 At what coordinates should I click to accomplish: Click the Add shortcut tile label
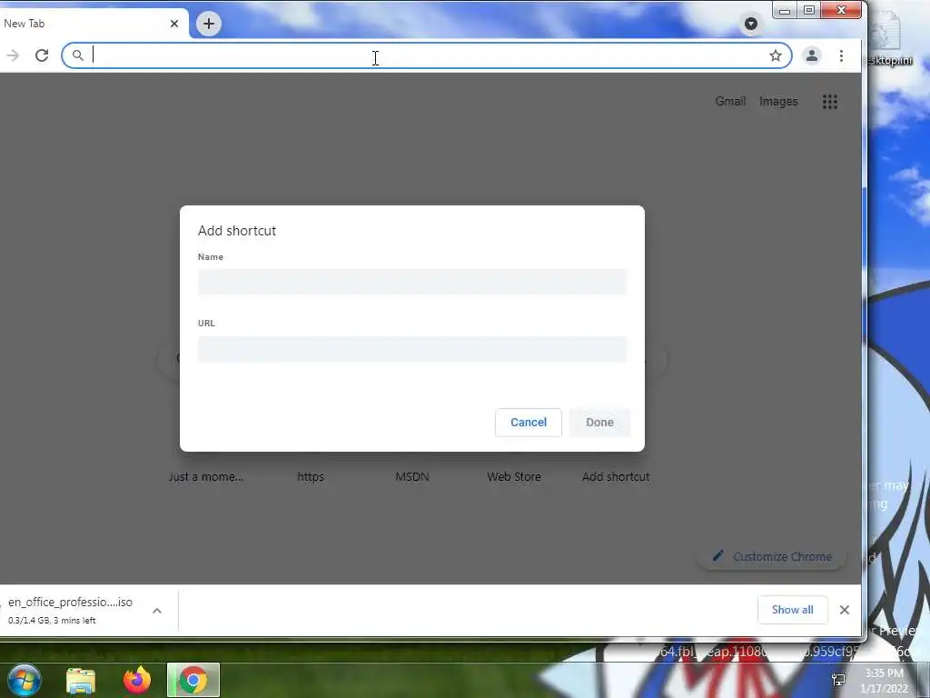pos(616,476)
